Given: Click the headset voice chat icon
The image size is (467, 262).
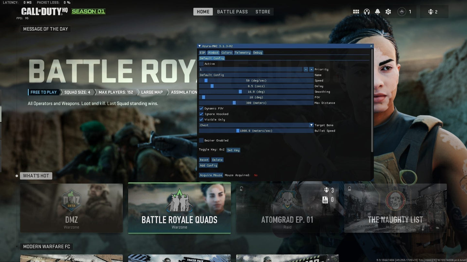Looking at the screenshot, I should 366,12.
